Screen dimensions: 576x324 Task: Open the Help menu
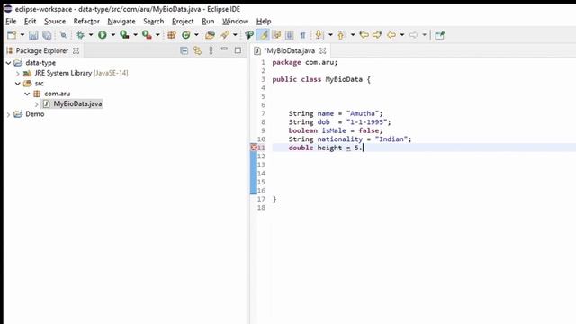[x=264, y=22]
